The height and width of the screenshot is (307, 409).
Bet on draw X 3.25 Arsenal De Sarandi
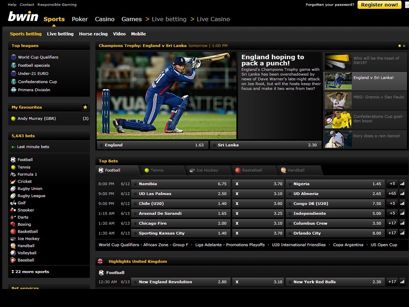coord(258,213)
